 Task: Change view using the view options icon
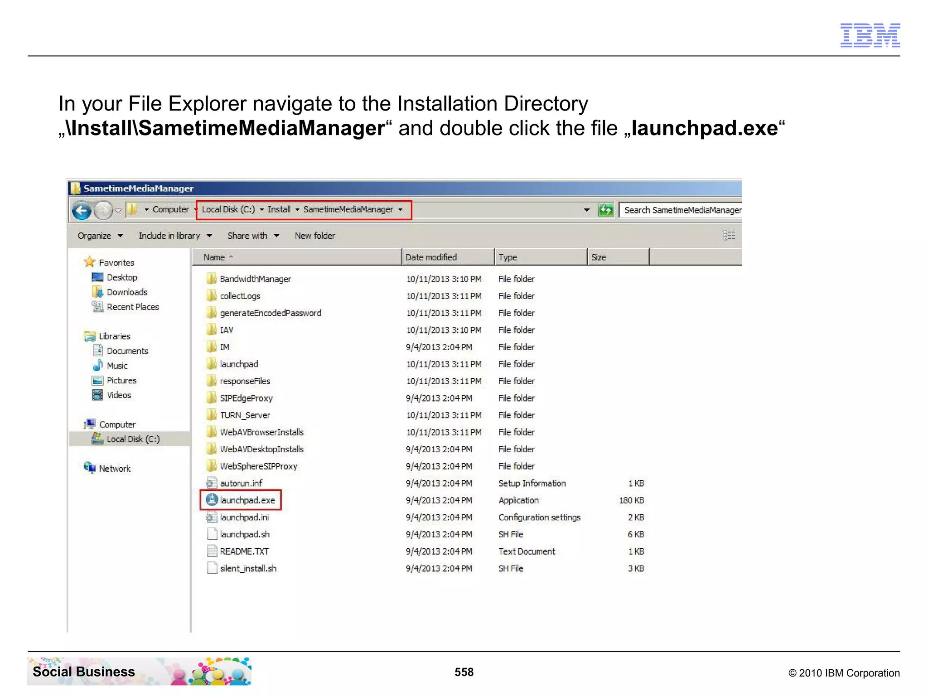coord(729,235)
